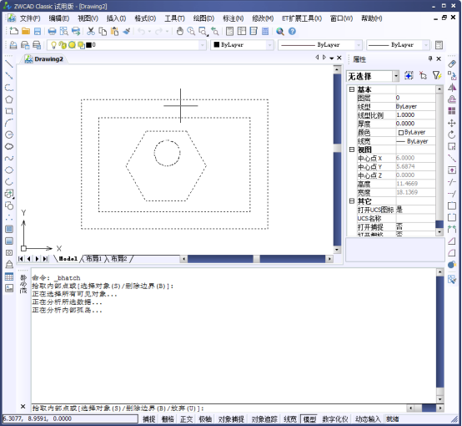
Task: Click the Realtime zoom icon
Action: click(x=191, y=31)
